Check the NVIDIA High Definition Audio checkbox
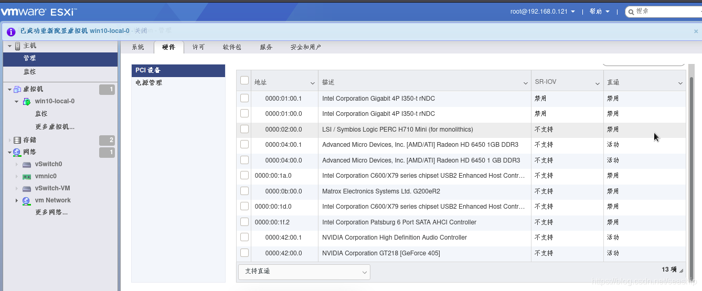This screenshot has width=702, height=291. coord(244,237)
